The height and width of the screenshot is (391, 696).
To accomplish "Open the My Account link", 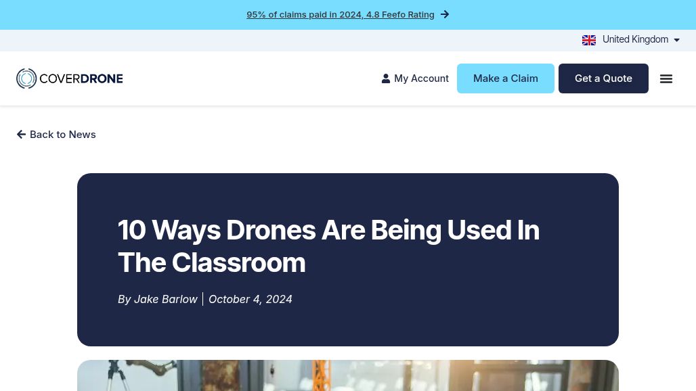I will pos(421,78).
